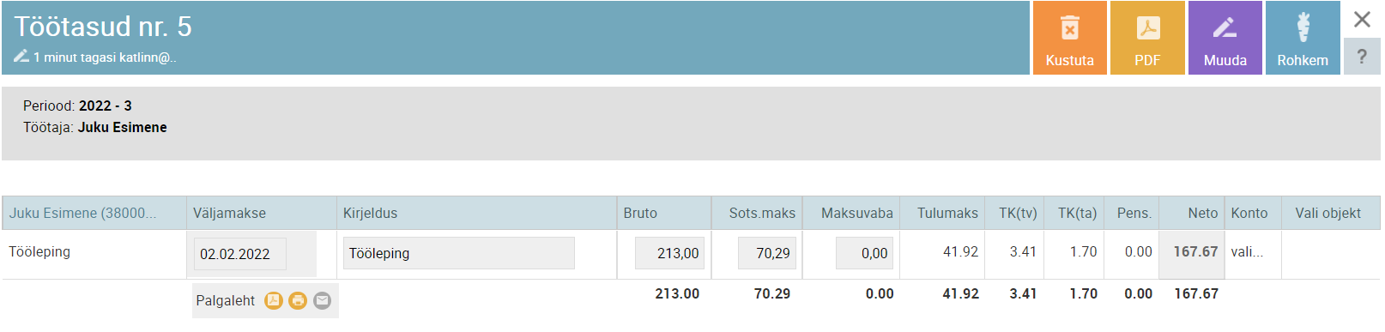Screen dimensions: 1385x332
Task: Edit the Bruto amount 213,00
Action: pos(669,253)
